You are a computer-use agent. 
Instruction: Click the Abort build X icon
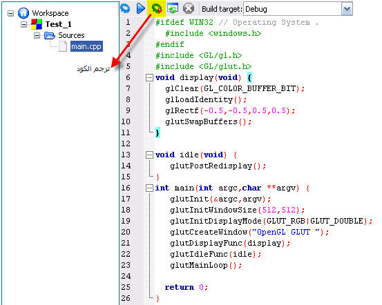[189, 8]
